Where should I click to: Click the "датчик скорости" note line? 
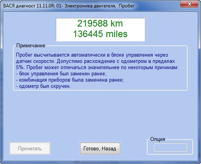[x=95, y=61]
